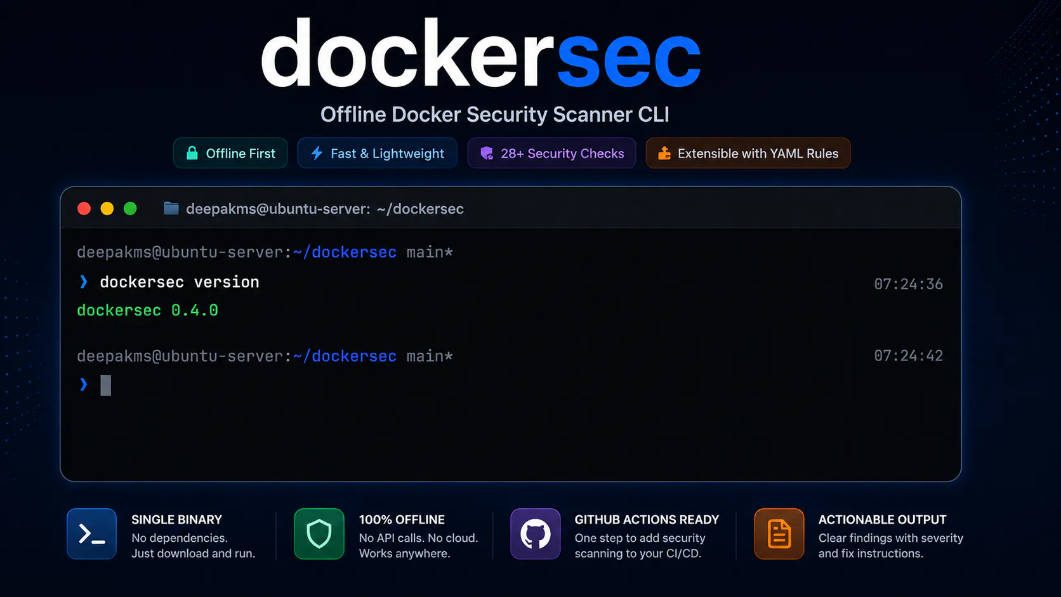Screen dimensions: 1061x597
Task: Click the green shield icon for 100% Offline
Action: 319,534
